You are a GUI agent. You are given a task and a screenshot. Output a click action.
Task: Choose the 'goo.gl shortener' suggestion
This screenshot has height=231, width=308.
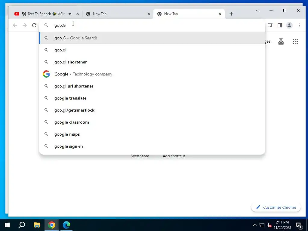click(152, 62)
